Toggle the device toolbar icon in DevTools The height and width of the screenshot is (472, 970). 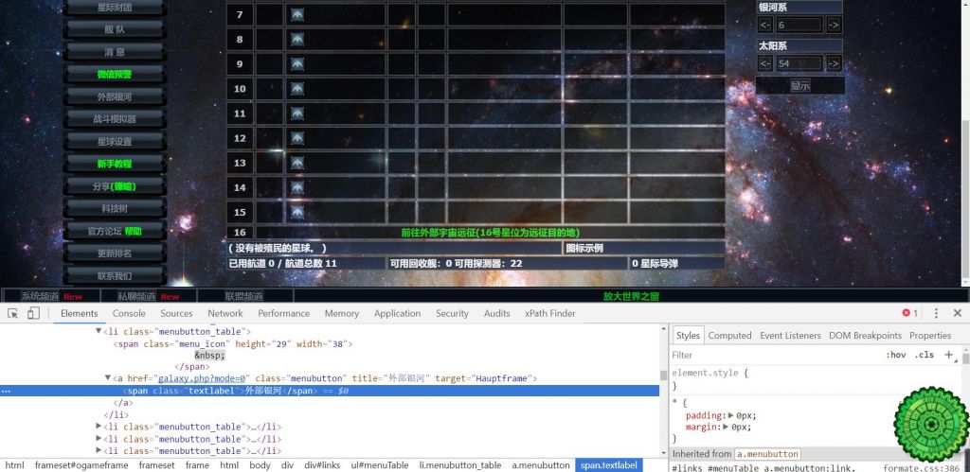coord(33,313)
